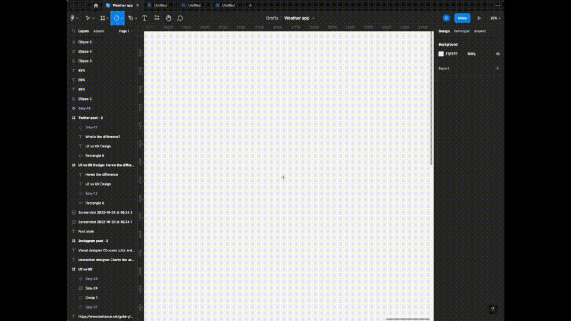Image resolution: width=571 pixels, height=321 pixels.
Task: Switch to Layers panel tab
Action: coord(83,32)
